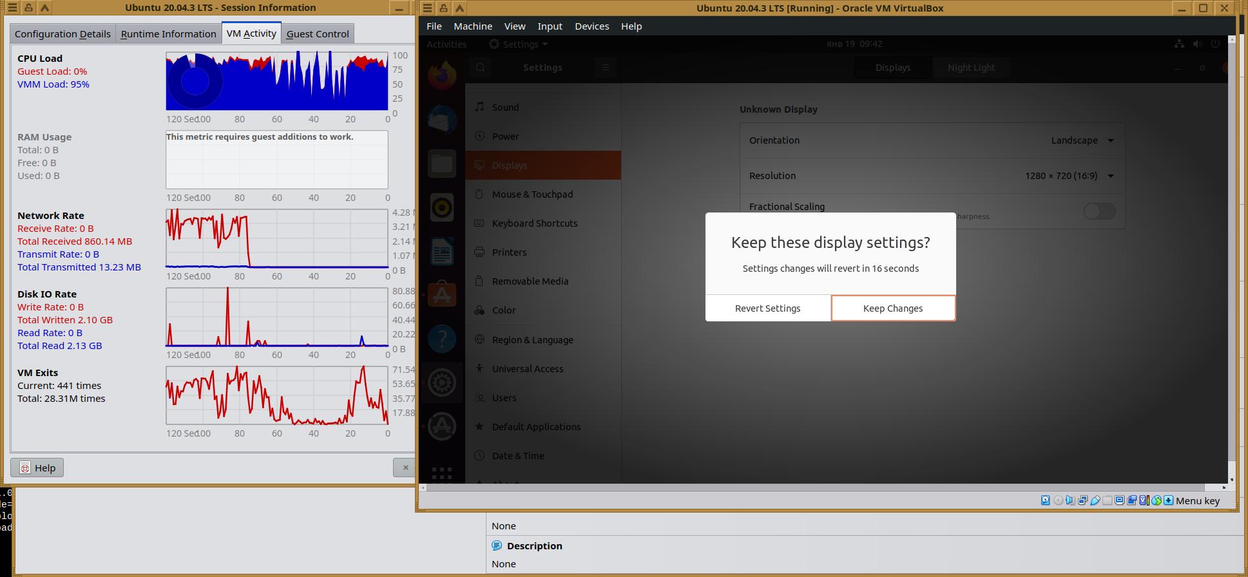Select Keyboard Shortcuts in Settings sidebar
This screenshot has width=1248, height=577.
coord(543,223)
